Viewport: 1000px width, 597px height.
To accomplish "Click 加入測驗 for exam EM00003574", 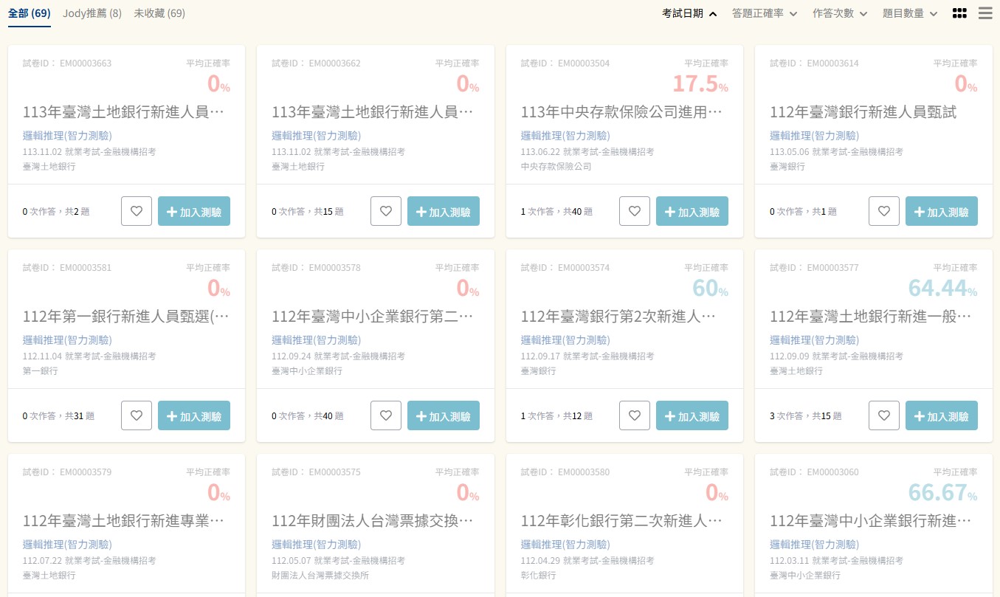I will coord(692,415).
